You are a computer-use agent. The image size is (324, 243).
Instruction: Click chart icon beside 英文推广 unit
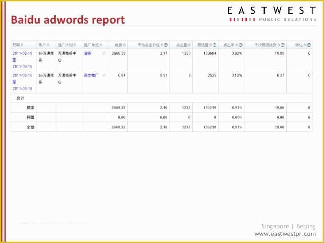click(104, 75)
